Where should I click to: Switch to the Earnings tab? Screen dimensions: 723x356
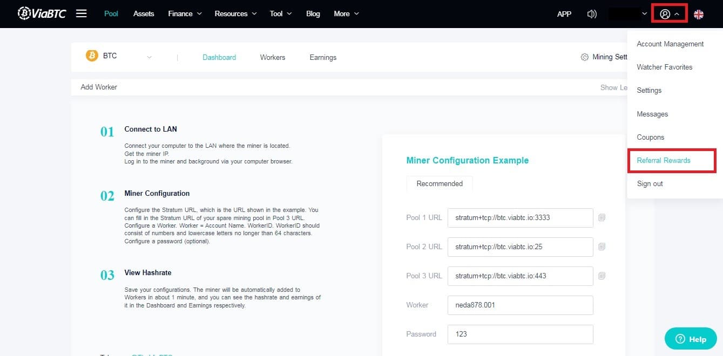pos(323,57)
